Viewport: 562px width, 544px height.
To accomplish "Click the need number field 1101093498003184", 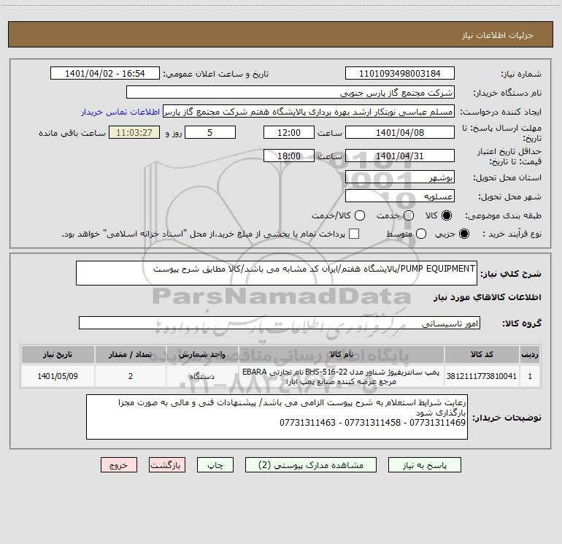I will [400, 74].
